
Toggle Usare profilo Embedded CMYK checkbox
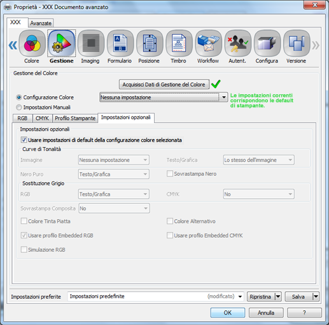click(x=170, y=235)
